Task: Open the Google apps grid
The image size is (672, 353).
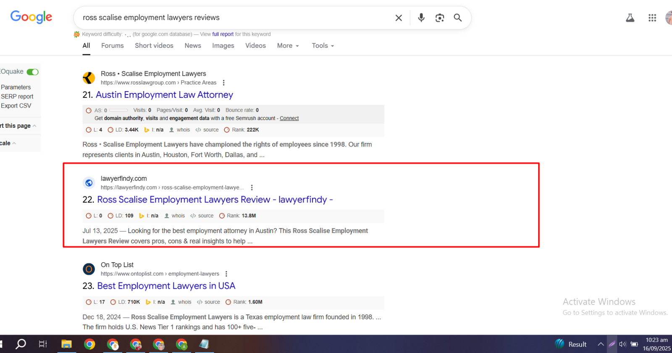Action: click(x=652, y=18)
